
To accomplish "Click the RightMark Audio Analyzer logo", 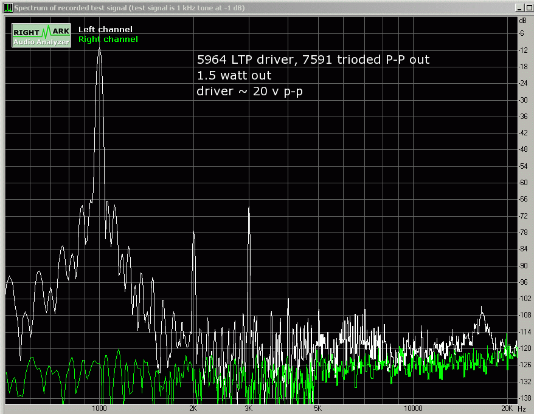I will pos(41,35).
